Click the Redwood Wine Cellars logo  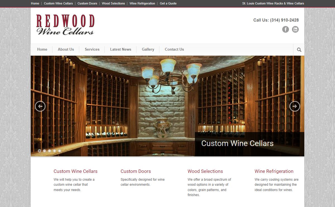(65, 25)
